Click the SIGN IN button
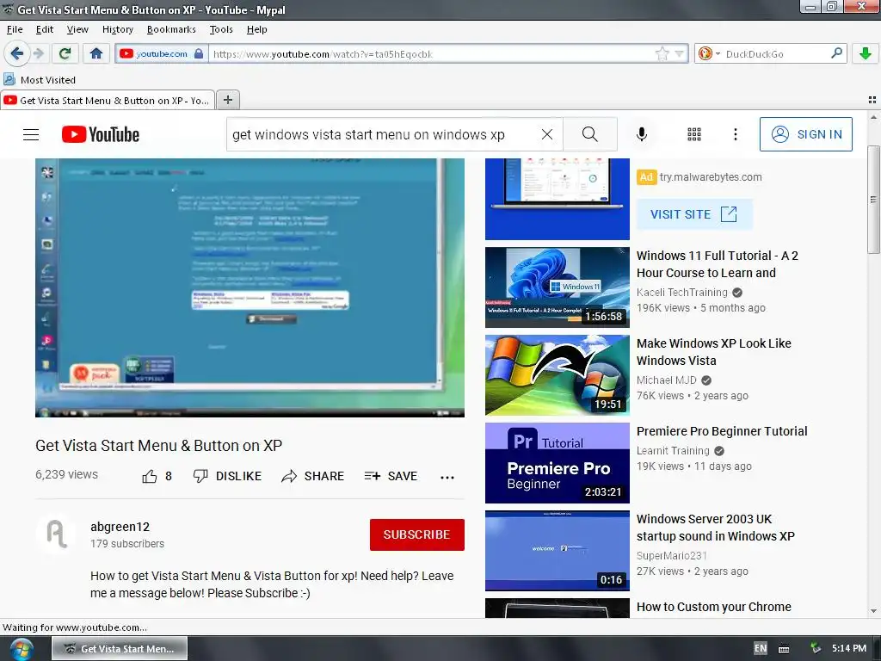Viewport: 881px width, 661px height. tap(805, 134)
